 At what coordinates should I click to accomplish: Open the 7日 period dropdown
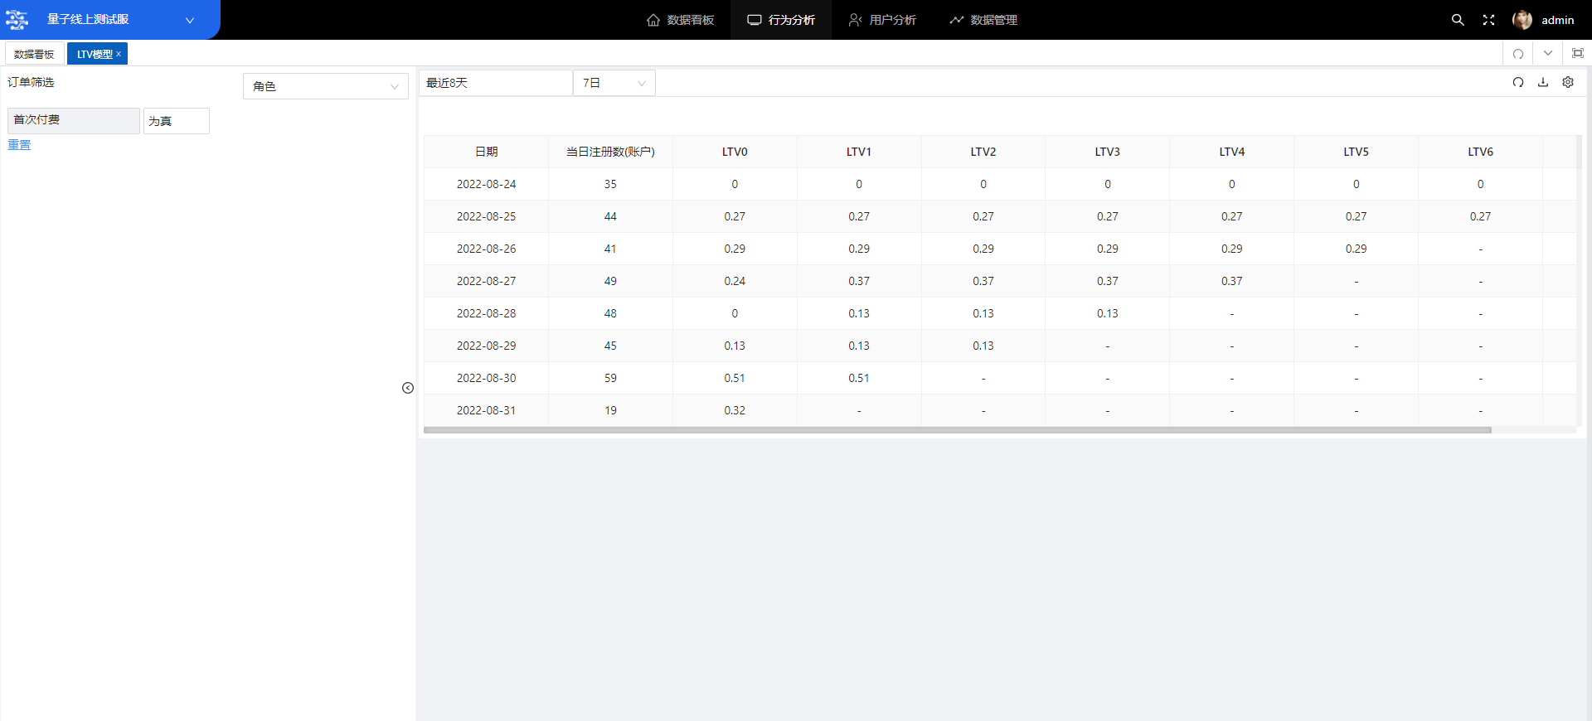pos(614,83)
